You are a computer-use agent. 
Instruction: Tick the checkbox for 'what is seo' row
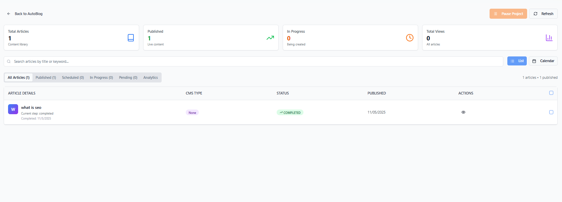pyautogui.click(x=551, y=112)
